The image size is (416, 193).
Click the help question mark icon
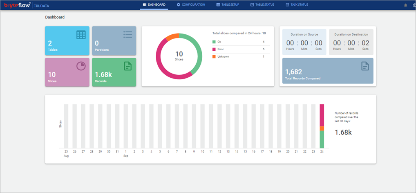point(414,5)
